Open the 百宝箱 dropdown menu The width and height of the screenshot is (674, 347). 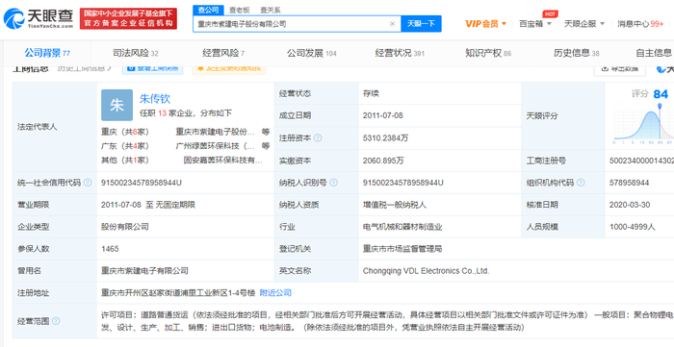click(x=535, y=24)
